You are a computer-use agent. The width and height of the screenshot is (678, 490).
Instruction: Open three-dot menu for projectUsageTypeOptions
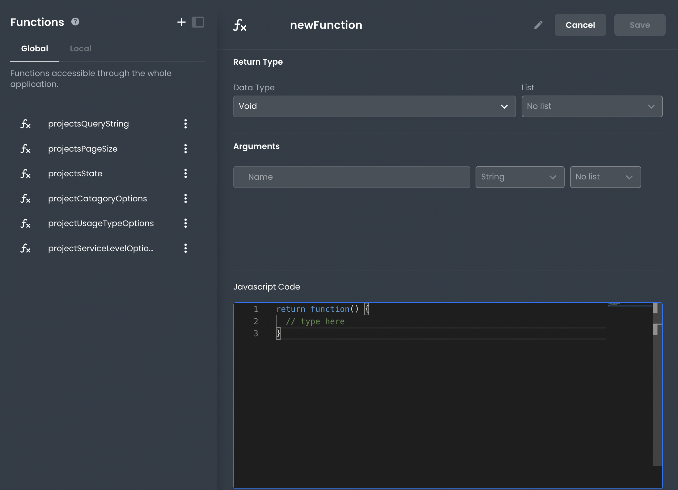(x=185, y=223)
